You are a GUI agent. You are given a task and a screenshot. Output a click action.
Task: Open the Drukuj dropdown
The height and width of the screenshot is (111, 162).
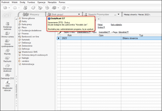tap(101, 27)
